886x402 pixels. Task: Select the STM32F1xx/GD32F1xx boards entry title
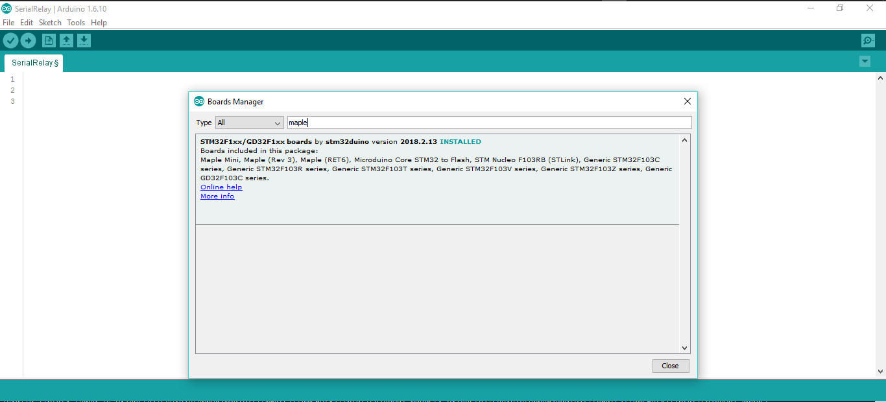point(256,141)
